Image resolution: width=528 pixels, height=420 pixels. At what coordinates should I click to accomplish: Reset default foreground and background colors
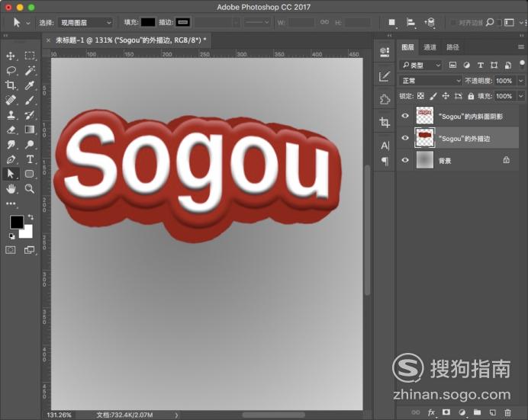coord(12,236)
